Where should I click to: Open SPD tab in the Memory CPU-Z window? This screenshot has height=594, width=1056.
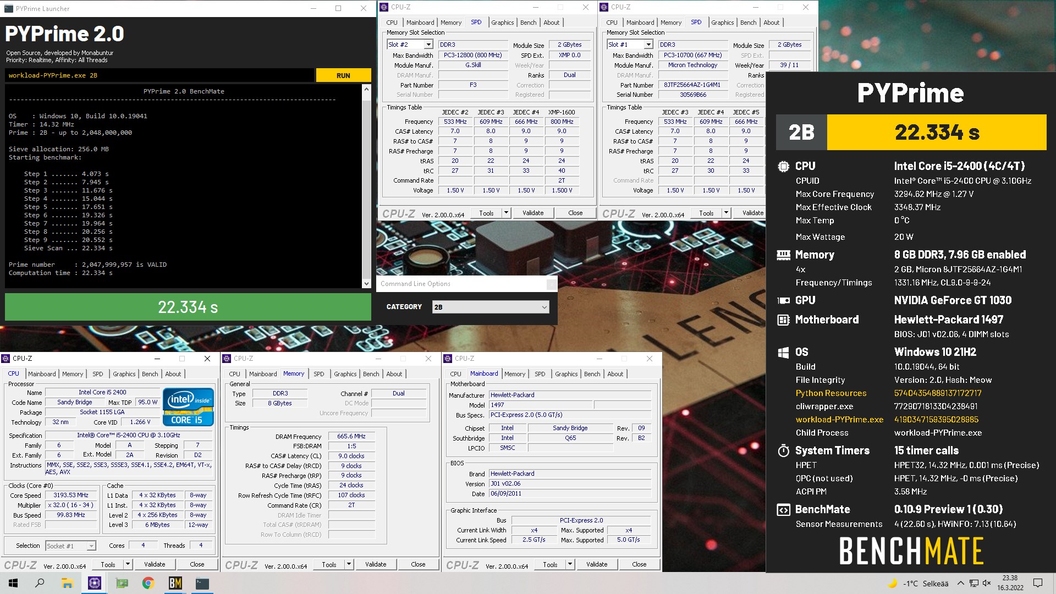319,374
